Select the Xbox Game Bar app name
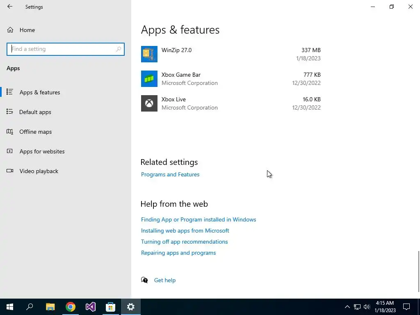The image size is (420, 315). 181,75
